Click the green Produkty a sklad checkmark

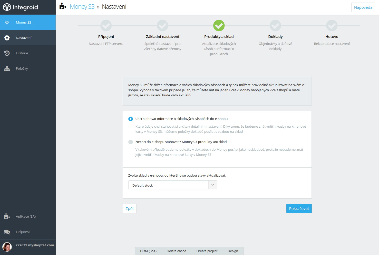(x=219, y=26)
